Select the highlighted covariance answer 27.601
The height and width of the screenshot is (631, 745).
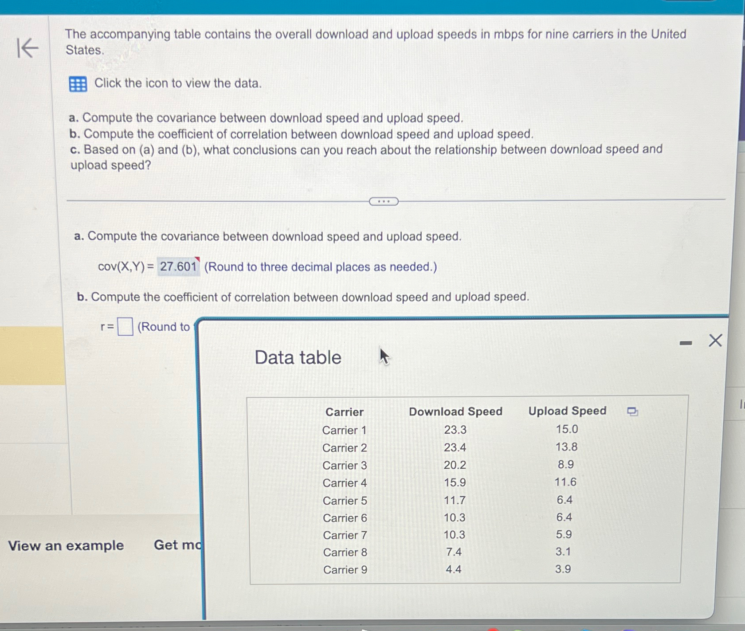[178, 267]
